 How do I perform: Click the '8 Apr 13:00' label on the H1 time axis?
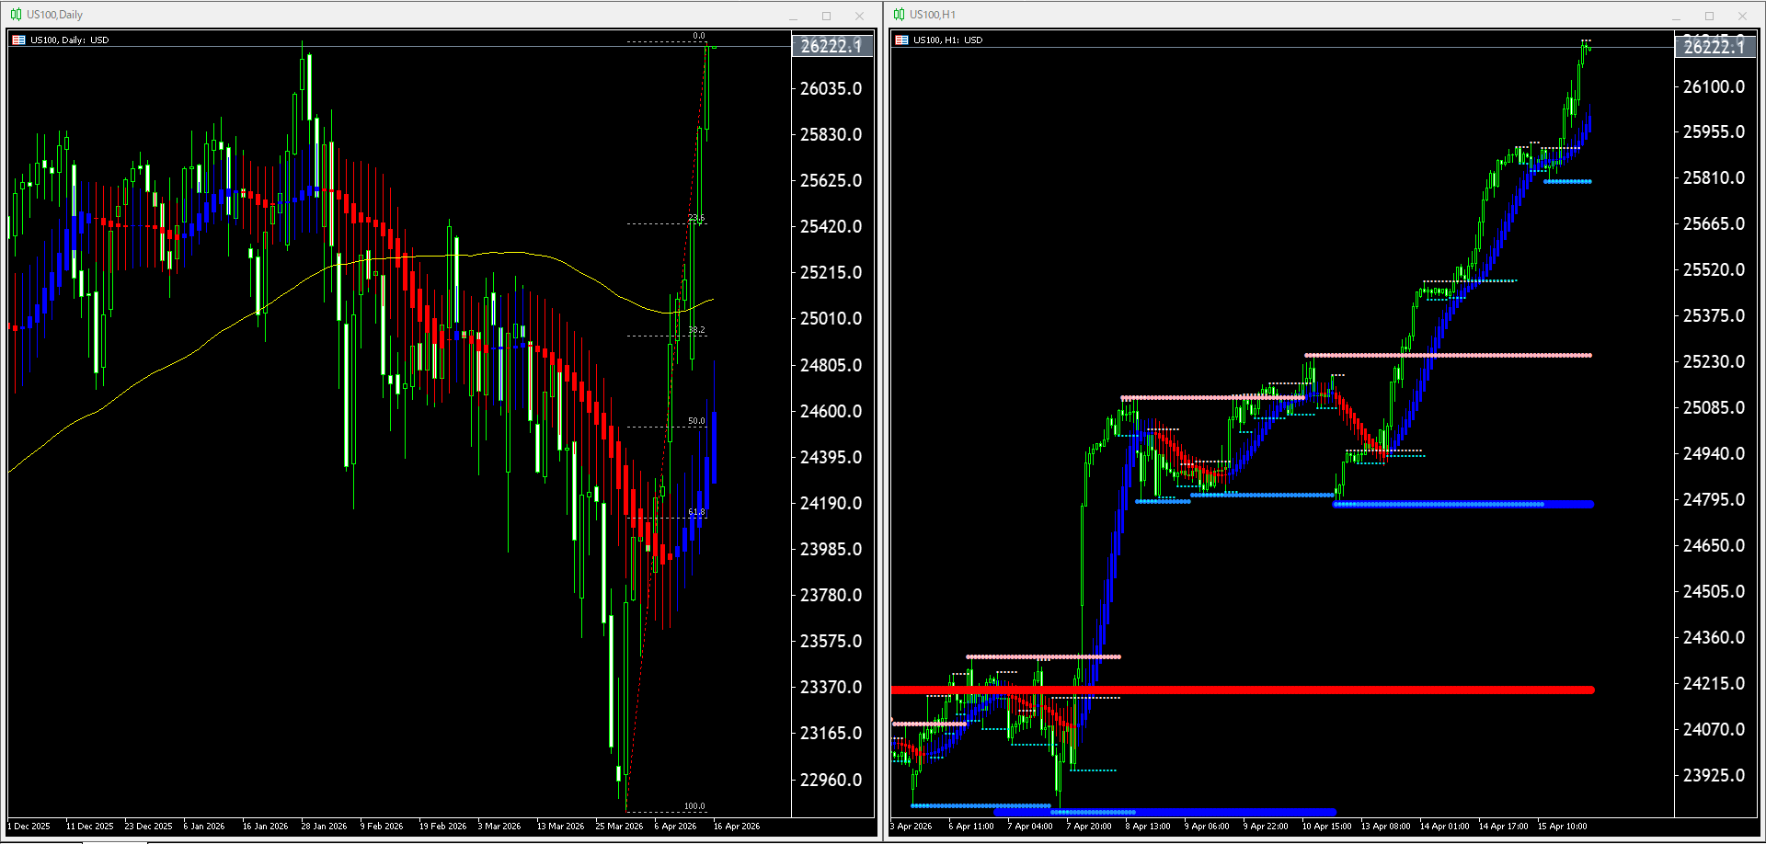(x=1148, y=827)
